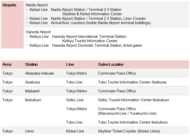The height and width of the screenshot is (136, 190).
Task: Click the Seibu Line cell
Action: (x=75, y=100)
